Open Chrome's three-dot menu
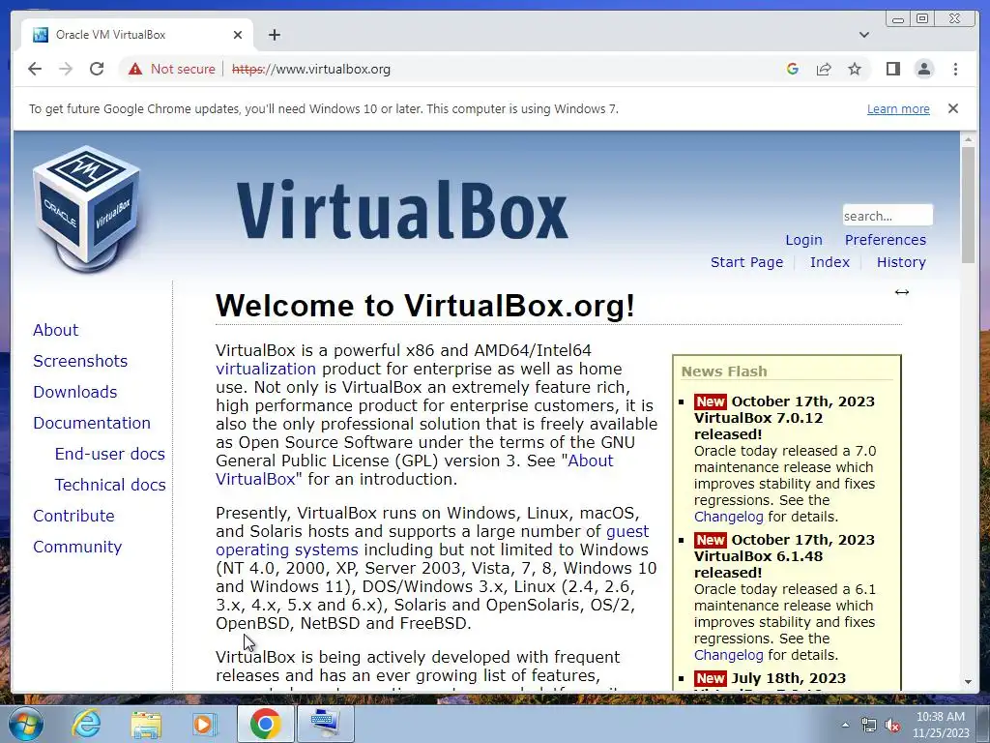 [955, 69]
